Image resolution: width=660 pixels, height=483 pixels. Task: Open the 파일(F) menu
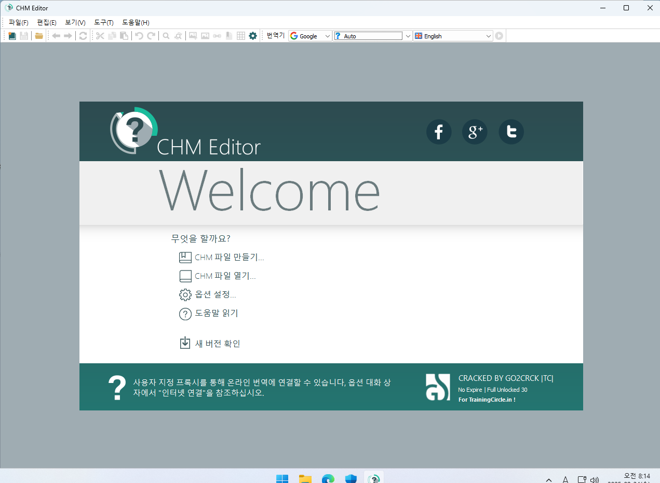[x=19, y=22]
